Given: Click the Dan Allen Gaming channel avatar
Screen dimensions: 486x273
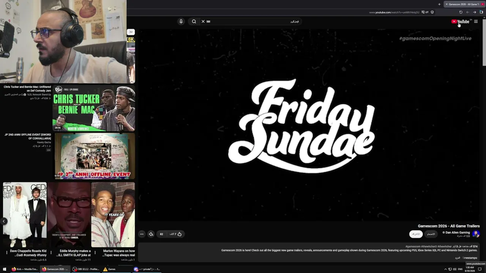Looking at the screenshot, I should tap(476, 234).
